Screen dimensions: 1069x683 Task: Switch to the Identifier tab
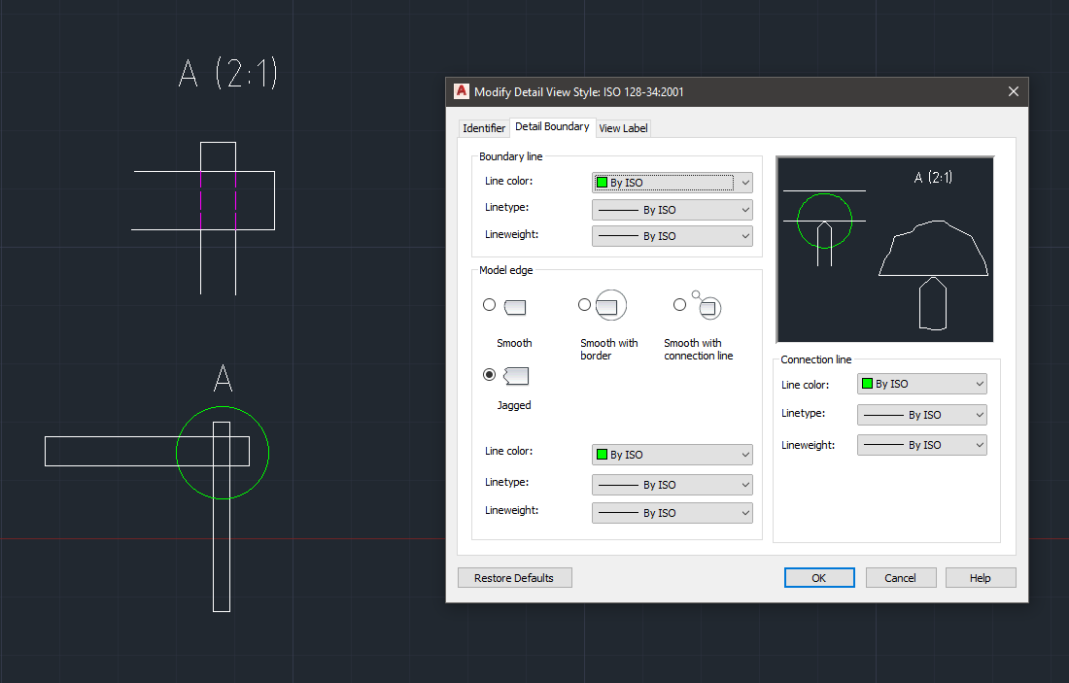point(484,127)
